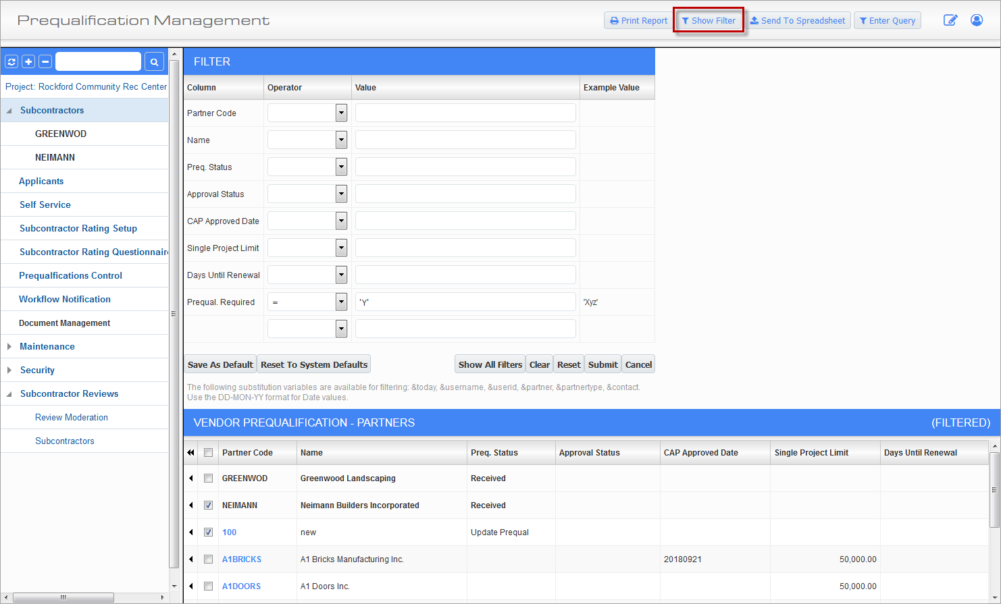Uncheck the NEIMANN row checkbox
The height and width of the screenshot is (604, 1001).
pos(208,505)
